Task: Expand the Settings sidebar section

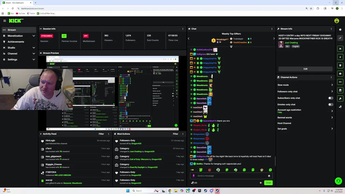Action: pos(34,60)
